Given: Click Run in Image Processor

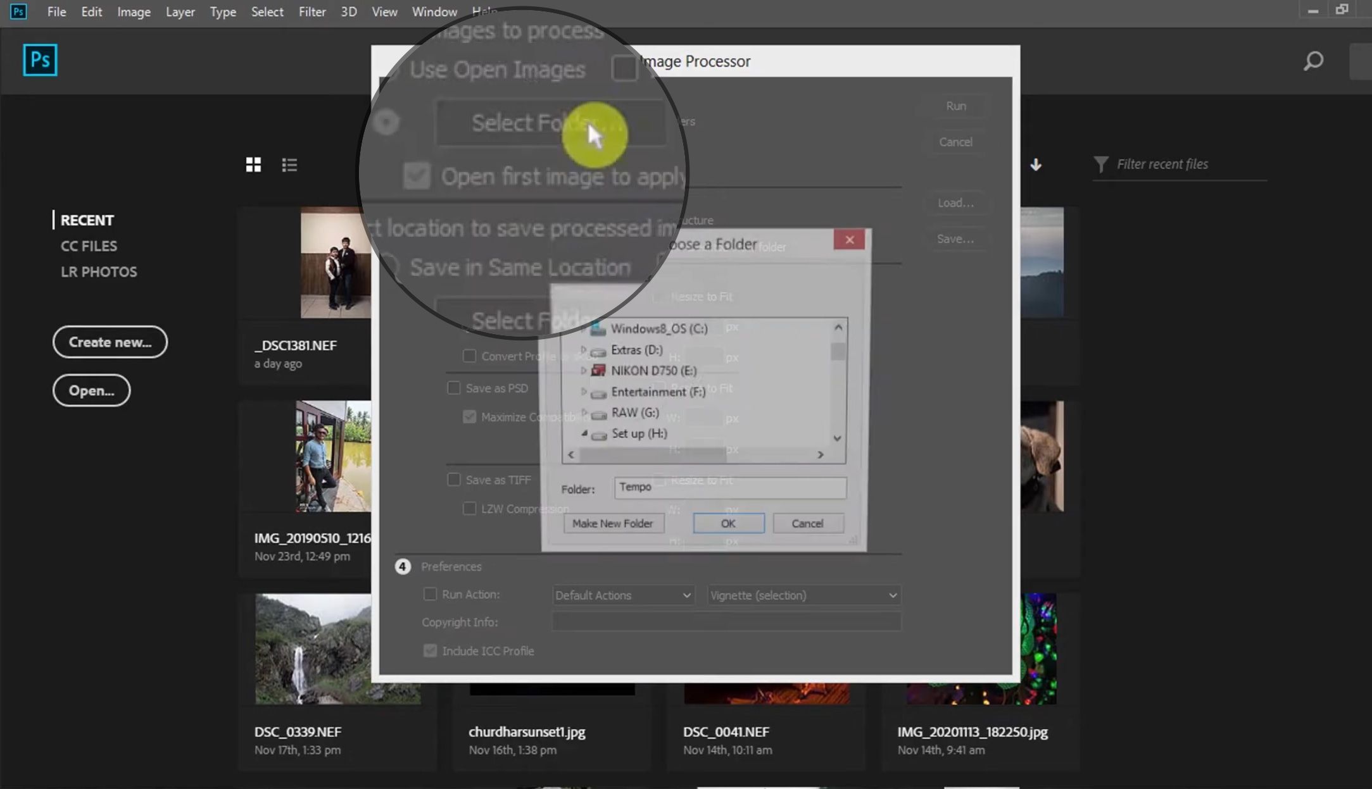Looking at the screenshot, I should click(956, 106).
